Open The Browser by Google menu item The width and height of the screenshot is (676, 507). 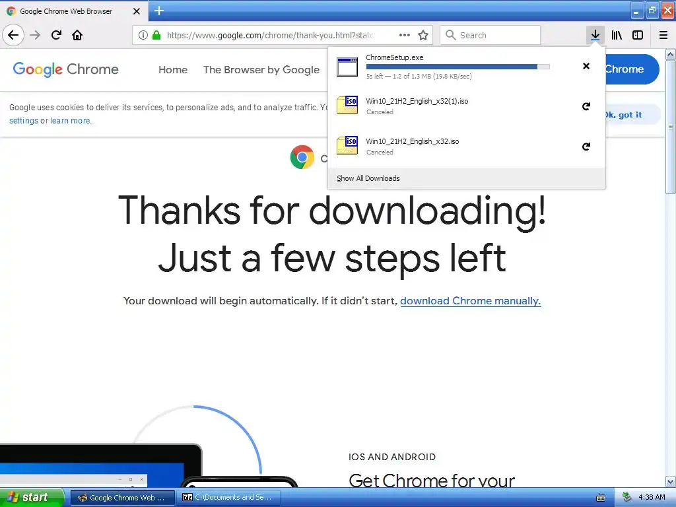[261, 70]
